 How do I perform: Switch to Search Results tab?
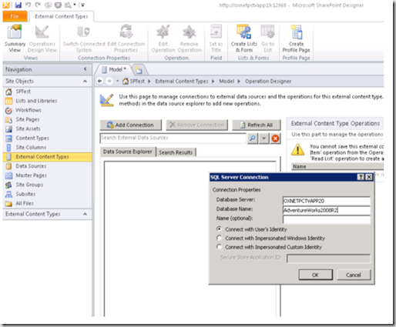[176, 152]
